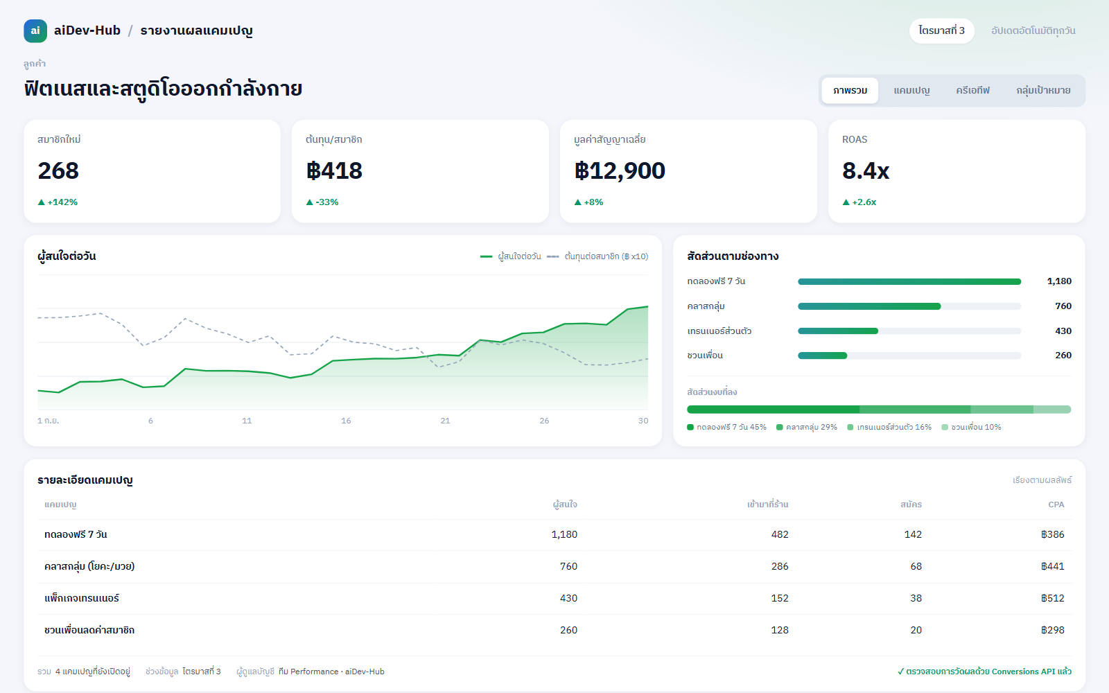The height and width of the screenshot is (693, 1109).
Task: Click the dashed grey legend line for ต้นทุนต่อสมาชิก
Action: [x=553, y=256]
